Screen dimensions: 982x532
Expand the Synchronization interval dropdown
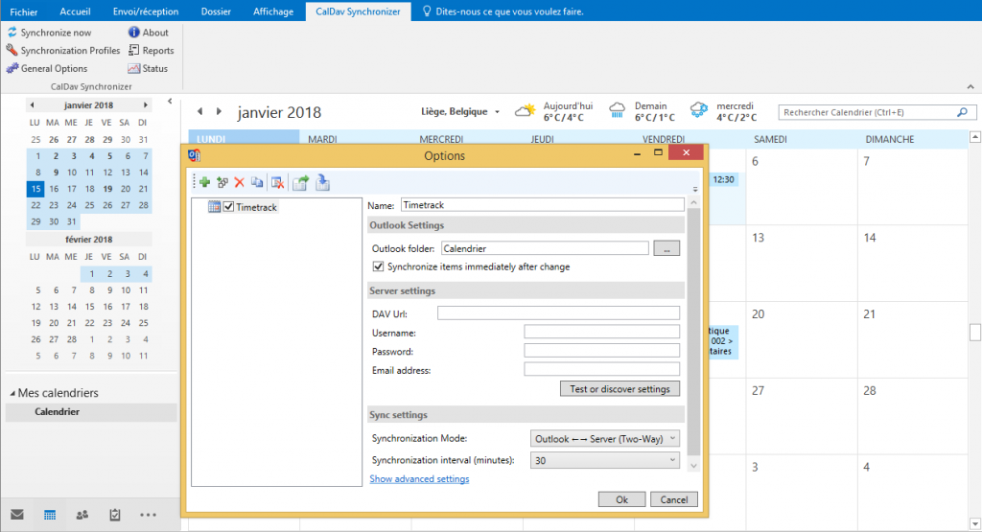pos(605,460)
